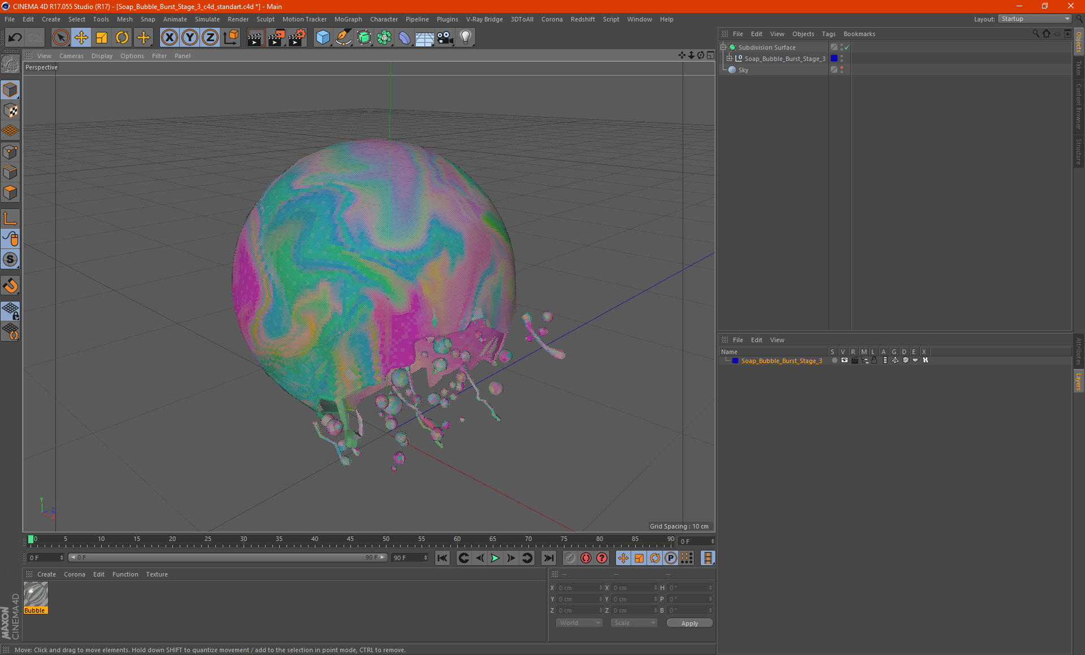Activate the Rotate tool

(122, 38)
